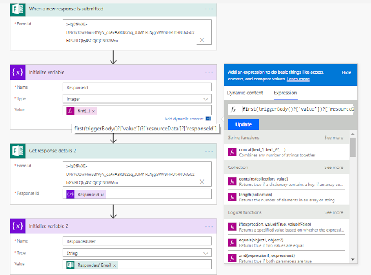Select the contains function fx icon
The width and height of the screenshot is (371, 275).
(x=232, y=181)
